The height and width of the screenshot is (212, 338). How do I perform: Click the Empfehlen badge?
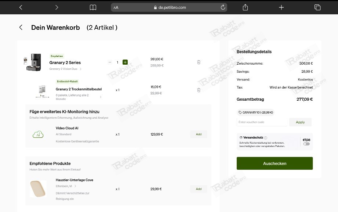click(57, 56)
